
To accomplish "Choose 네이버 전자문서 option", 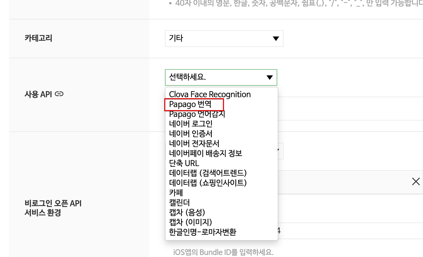I will click(x=194, y=144).
